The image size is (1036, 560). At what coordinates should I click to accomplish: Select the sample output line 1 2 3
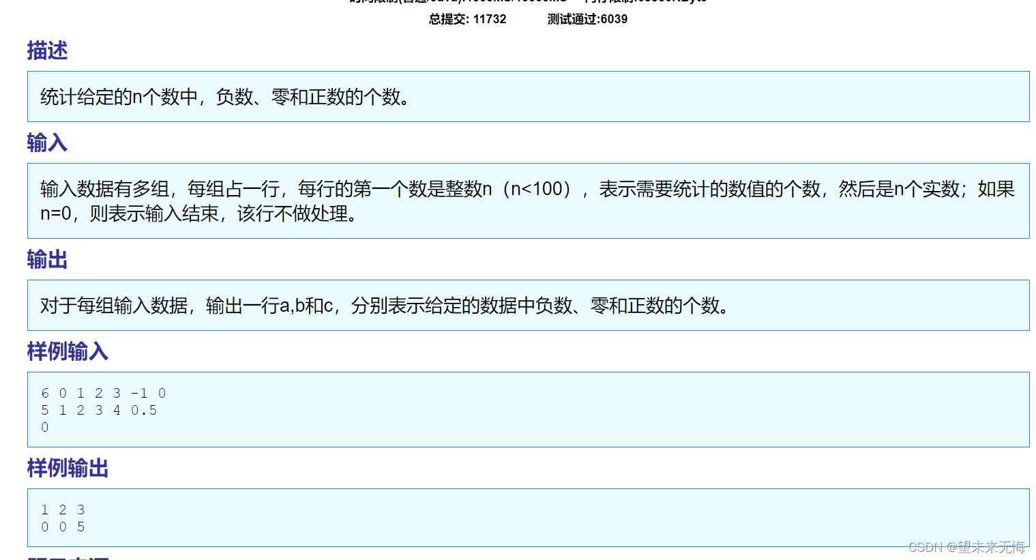pos(62,509)
